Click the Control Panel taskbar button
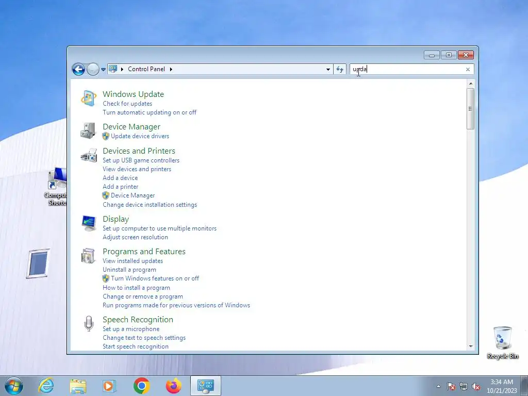This screenshot has height=396, width=528. click(x=205, y=386)
